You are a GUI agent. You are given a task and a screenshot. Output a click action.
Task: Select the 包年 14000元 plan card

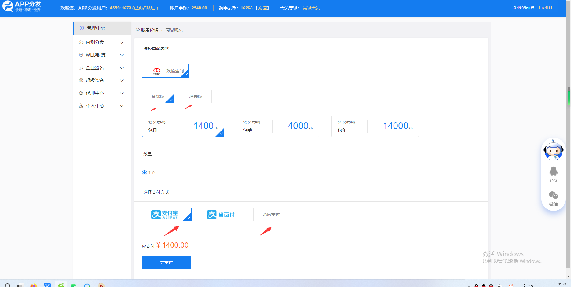click(x=375, y=126)
